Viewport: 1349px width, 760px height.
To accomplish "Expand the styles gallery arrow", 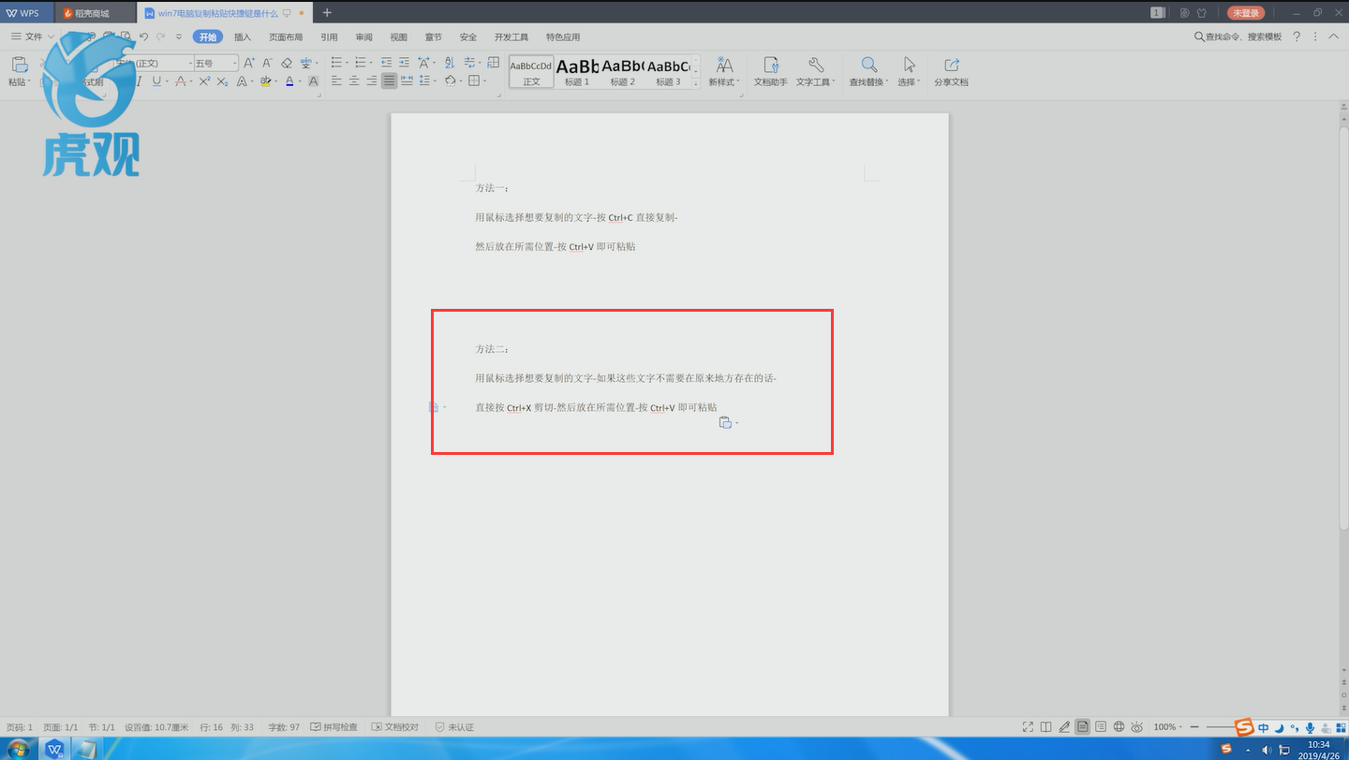I will (695, 84).
